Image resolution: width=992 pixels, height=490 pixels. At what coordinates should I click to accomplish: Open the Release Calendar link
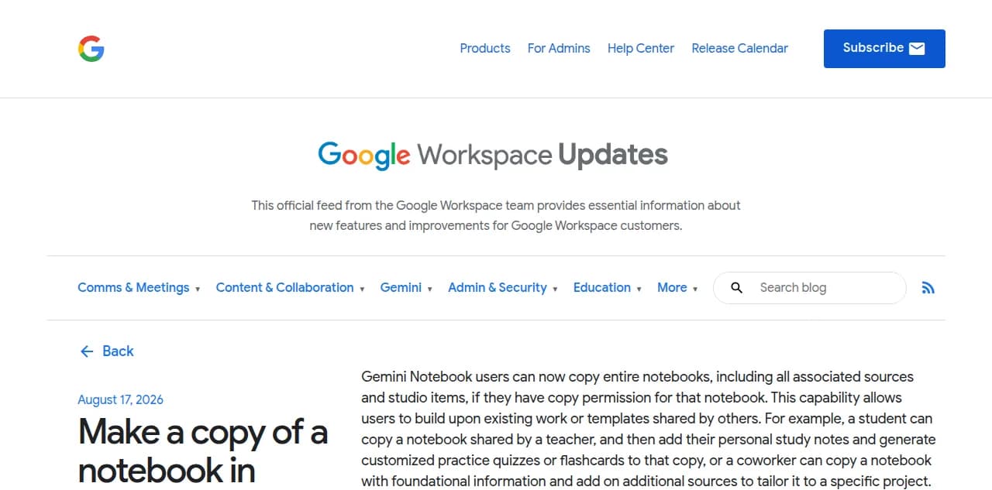click(x=739, y=48)
